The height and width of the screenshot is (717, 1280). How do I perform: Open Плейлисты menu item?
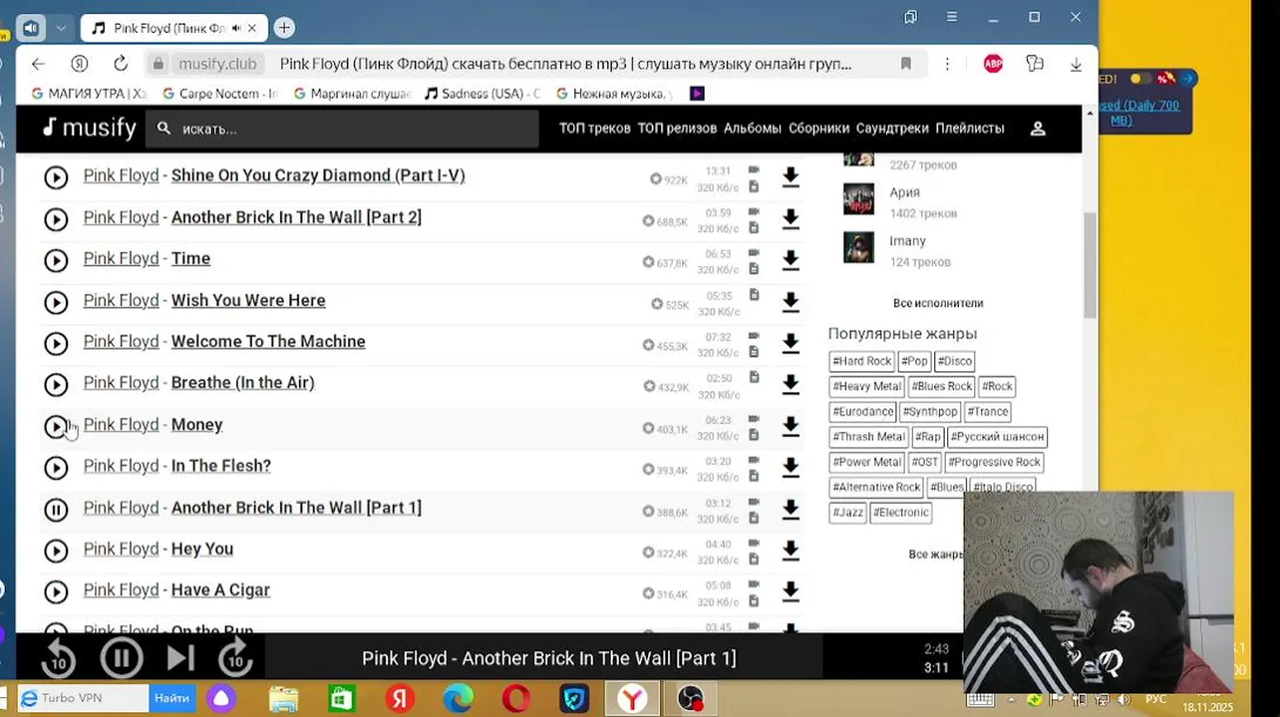click(970, 128)
